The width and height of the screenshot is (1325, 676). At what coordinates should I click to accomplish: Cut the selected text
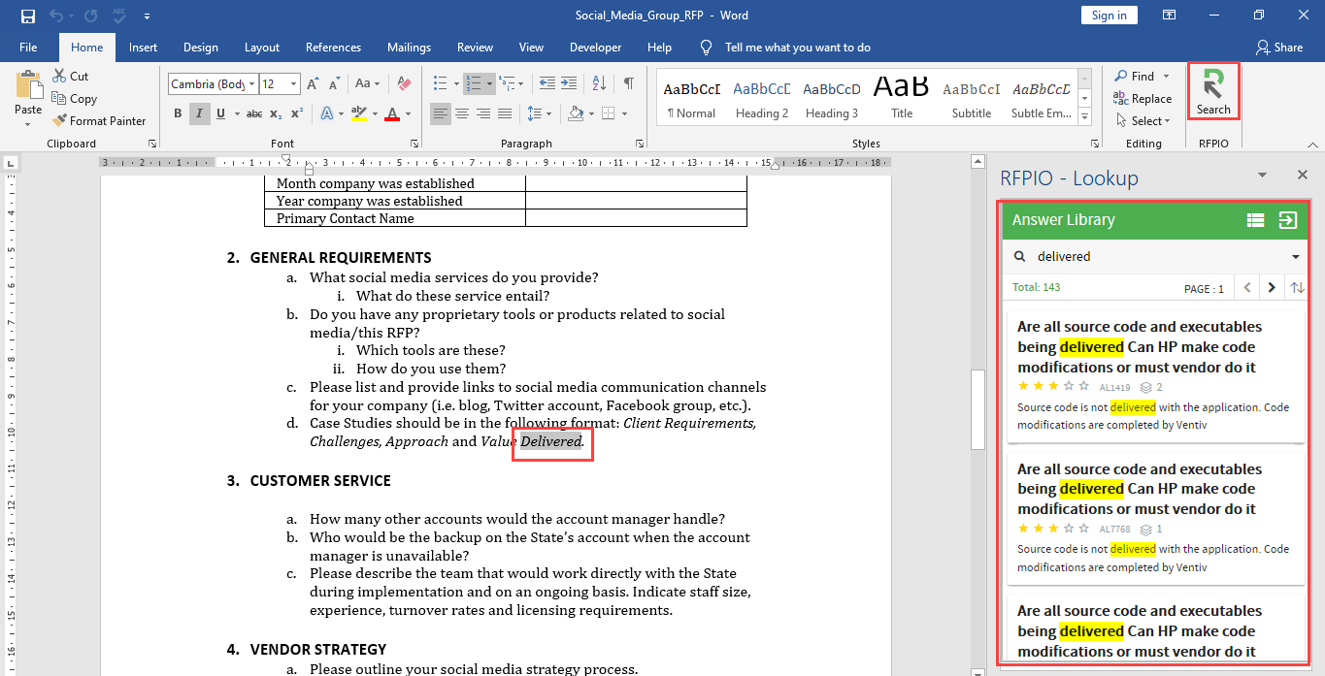click(70, 76)
